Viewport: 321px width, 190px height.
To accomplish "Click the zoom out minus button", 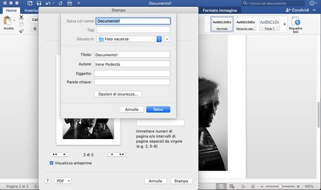I will point(262,186).
